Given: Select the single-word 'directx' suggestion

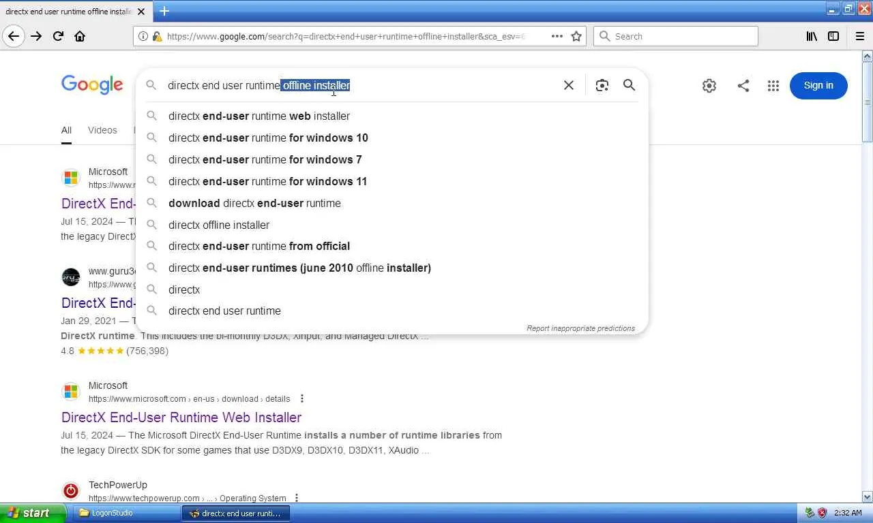Looking at the screenshot, I should click(x=392, y=289).
